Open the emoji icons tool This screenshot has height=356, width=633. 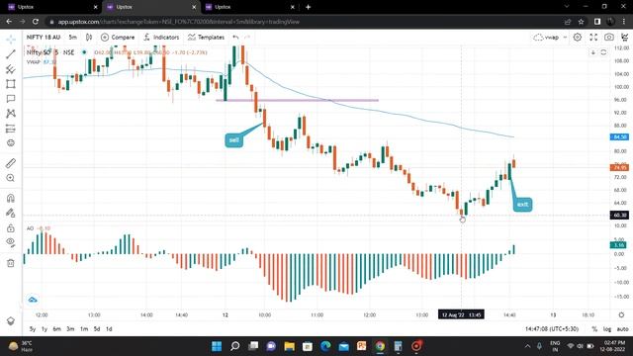[x=11, y=142]
